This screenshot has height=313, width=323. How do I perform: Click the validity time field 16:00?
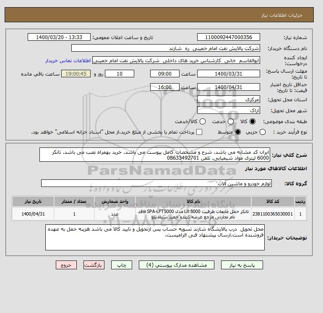click(x=165, y=87)
